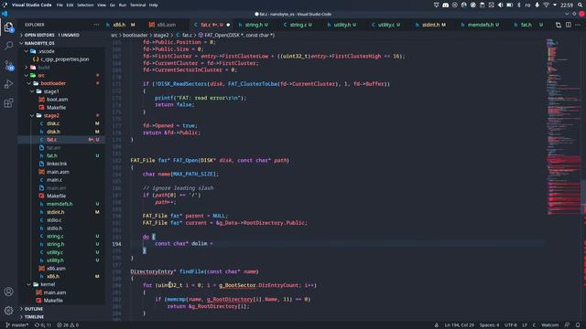Open c_cpp_properties.json file

(x=61, y=59)
